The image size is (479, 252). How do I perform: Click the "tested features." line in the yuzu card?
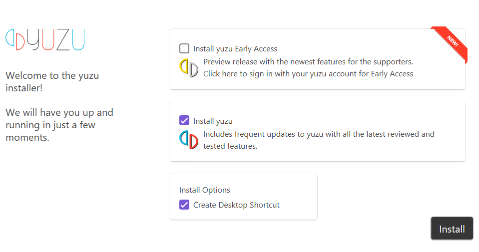[230, 146]
